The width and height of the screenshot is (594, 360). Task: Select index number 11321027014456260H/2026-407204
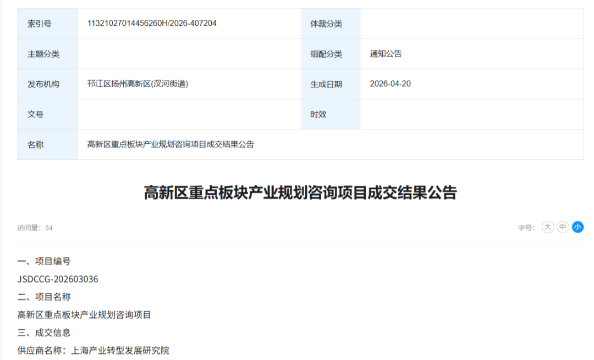152,24
